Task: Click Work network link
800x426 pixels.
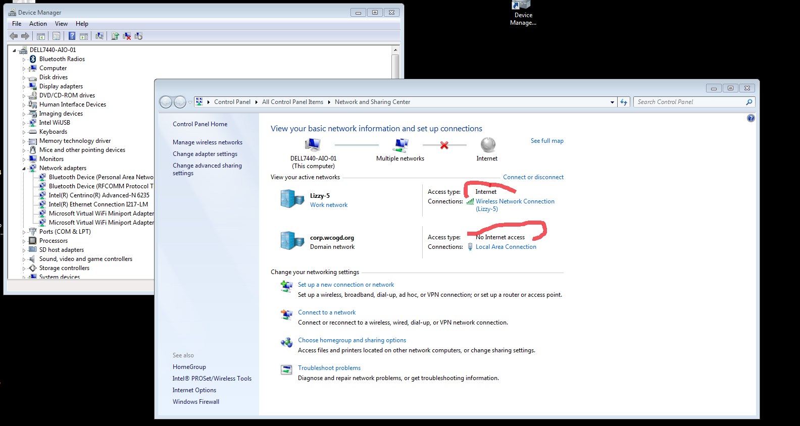Action: 329,205
